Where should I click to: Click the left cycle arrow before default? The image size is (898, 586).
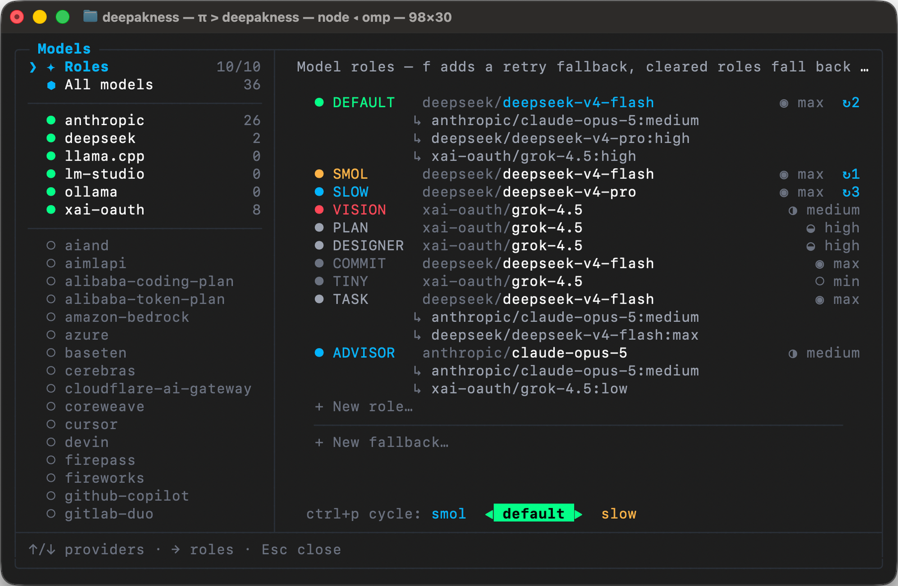489,514
